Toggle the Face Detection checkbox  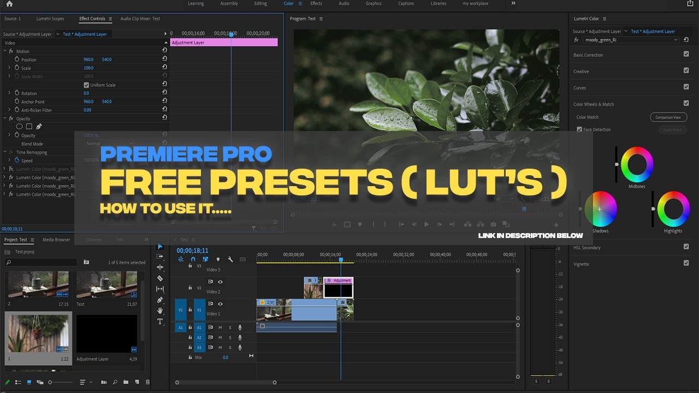pyautogui.click(x=579, y=129)
